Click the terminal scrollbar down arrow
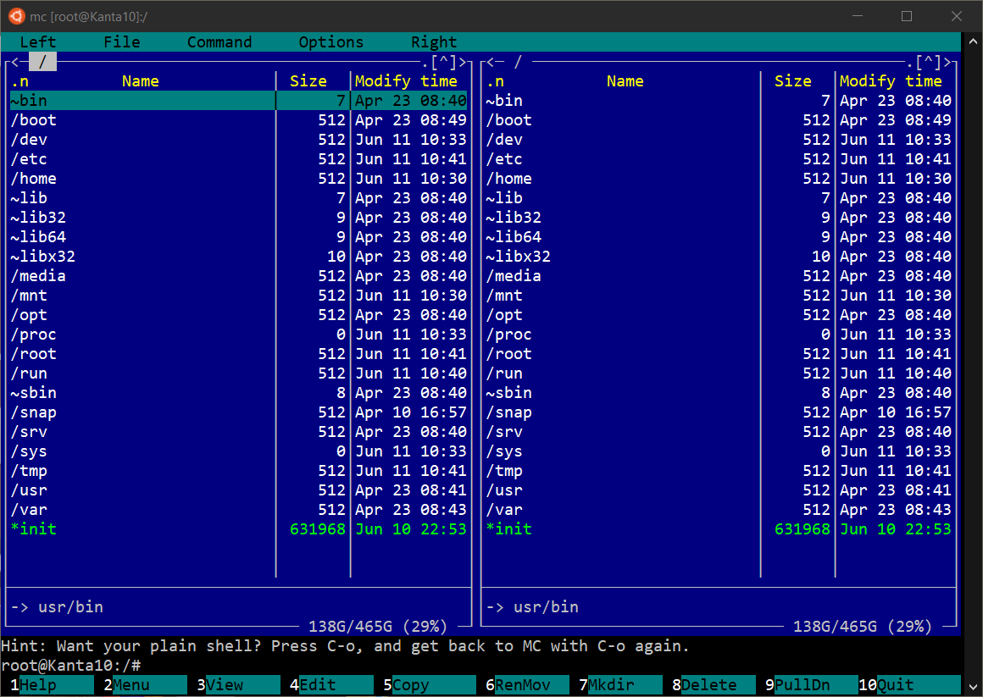Screen dimensions: 983x697 pos(972,686)
